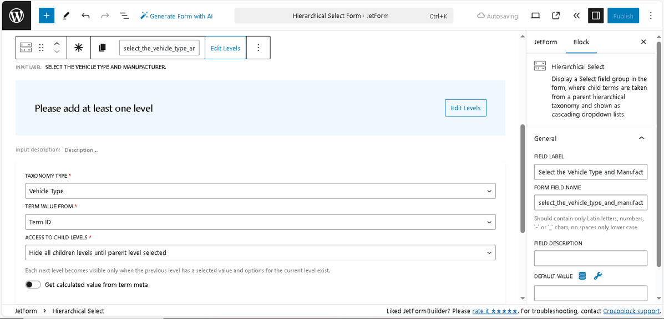Click the Undo arrow icon
Viewport: 664px width, 319px height.
[x=86, y=16]
